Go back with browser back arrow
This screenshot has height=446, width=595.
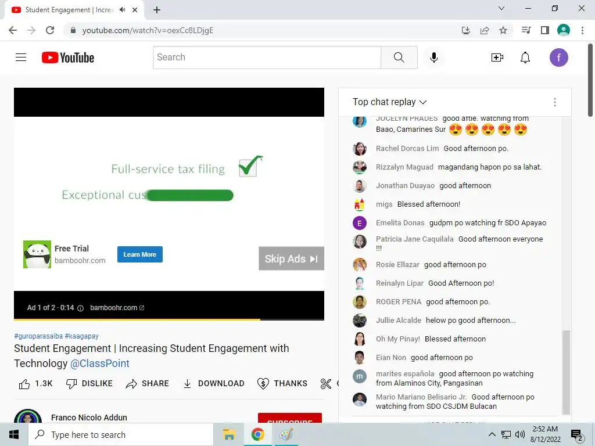pos(13,30)
